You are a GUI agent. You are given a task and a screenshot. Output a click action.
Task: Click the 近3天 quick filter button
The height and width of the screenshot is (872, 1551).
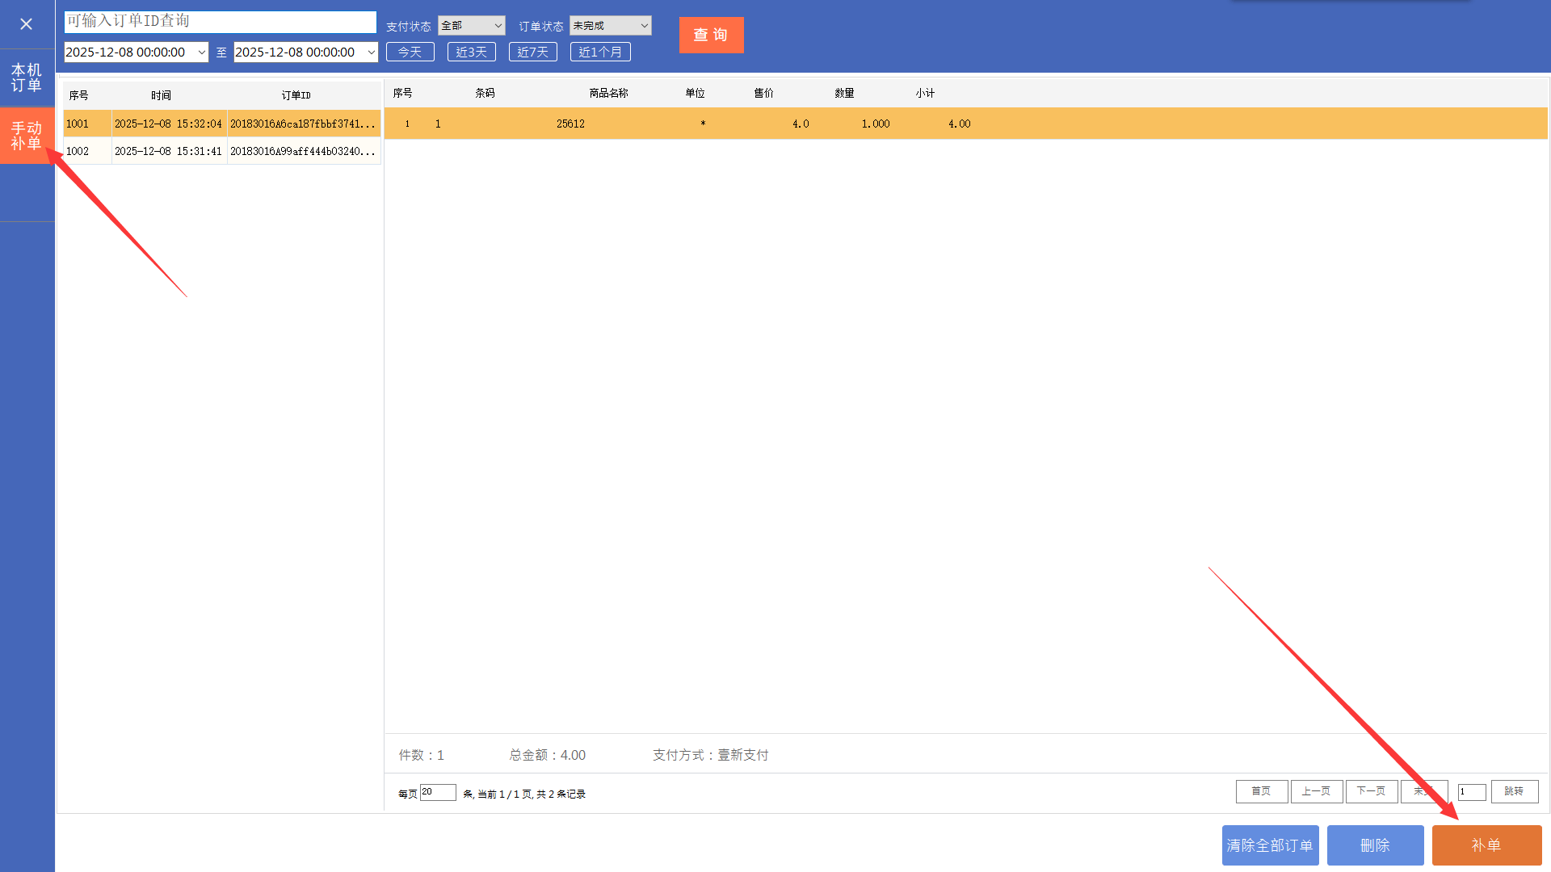[471, 52]
